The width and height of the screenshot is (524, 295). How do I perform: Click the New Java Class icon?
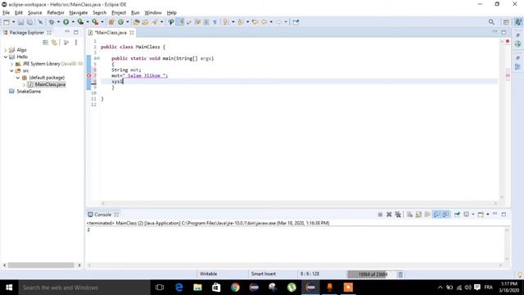(x=120, y=22)
